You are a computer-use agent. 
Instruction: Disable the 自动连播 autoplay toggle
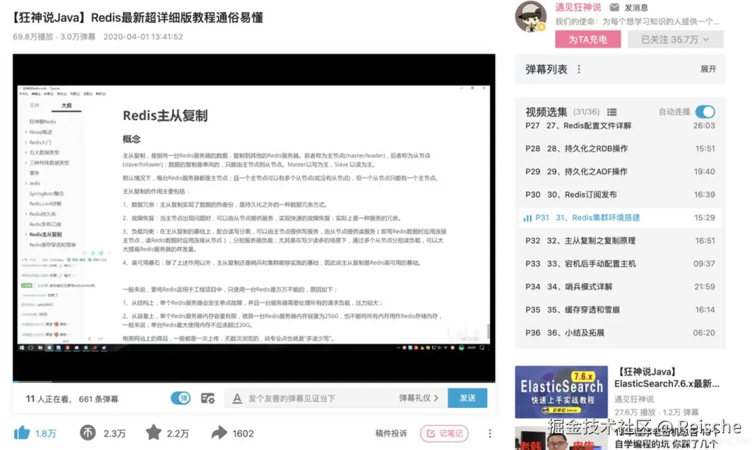[705, 112]
